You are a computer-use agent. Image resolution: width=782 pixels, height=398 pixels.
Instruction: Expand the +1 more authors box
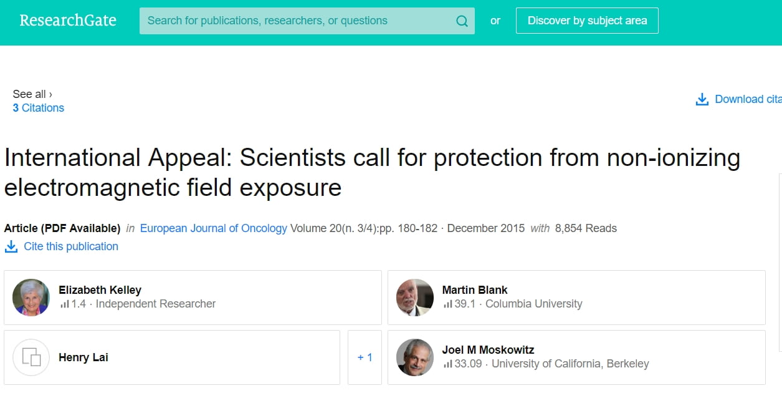pyautogui.click(x=365, y=357)
